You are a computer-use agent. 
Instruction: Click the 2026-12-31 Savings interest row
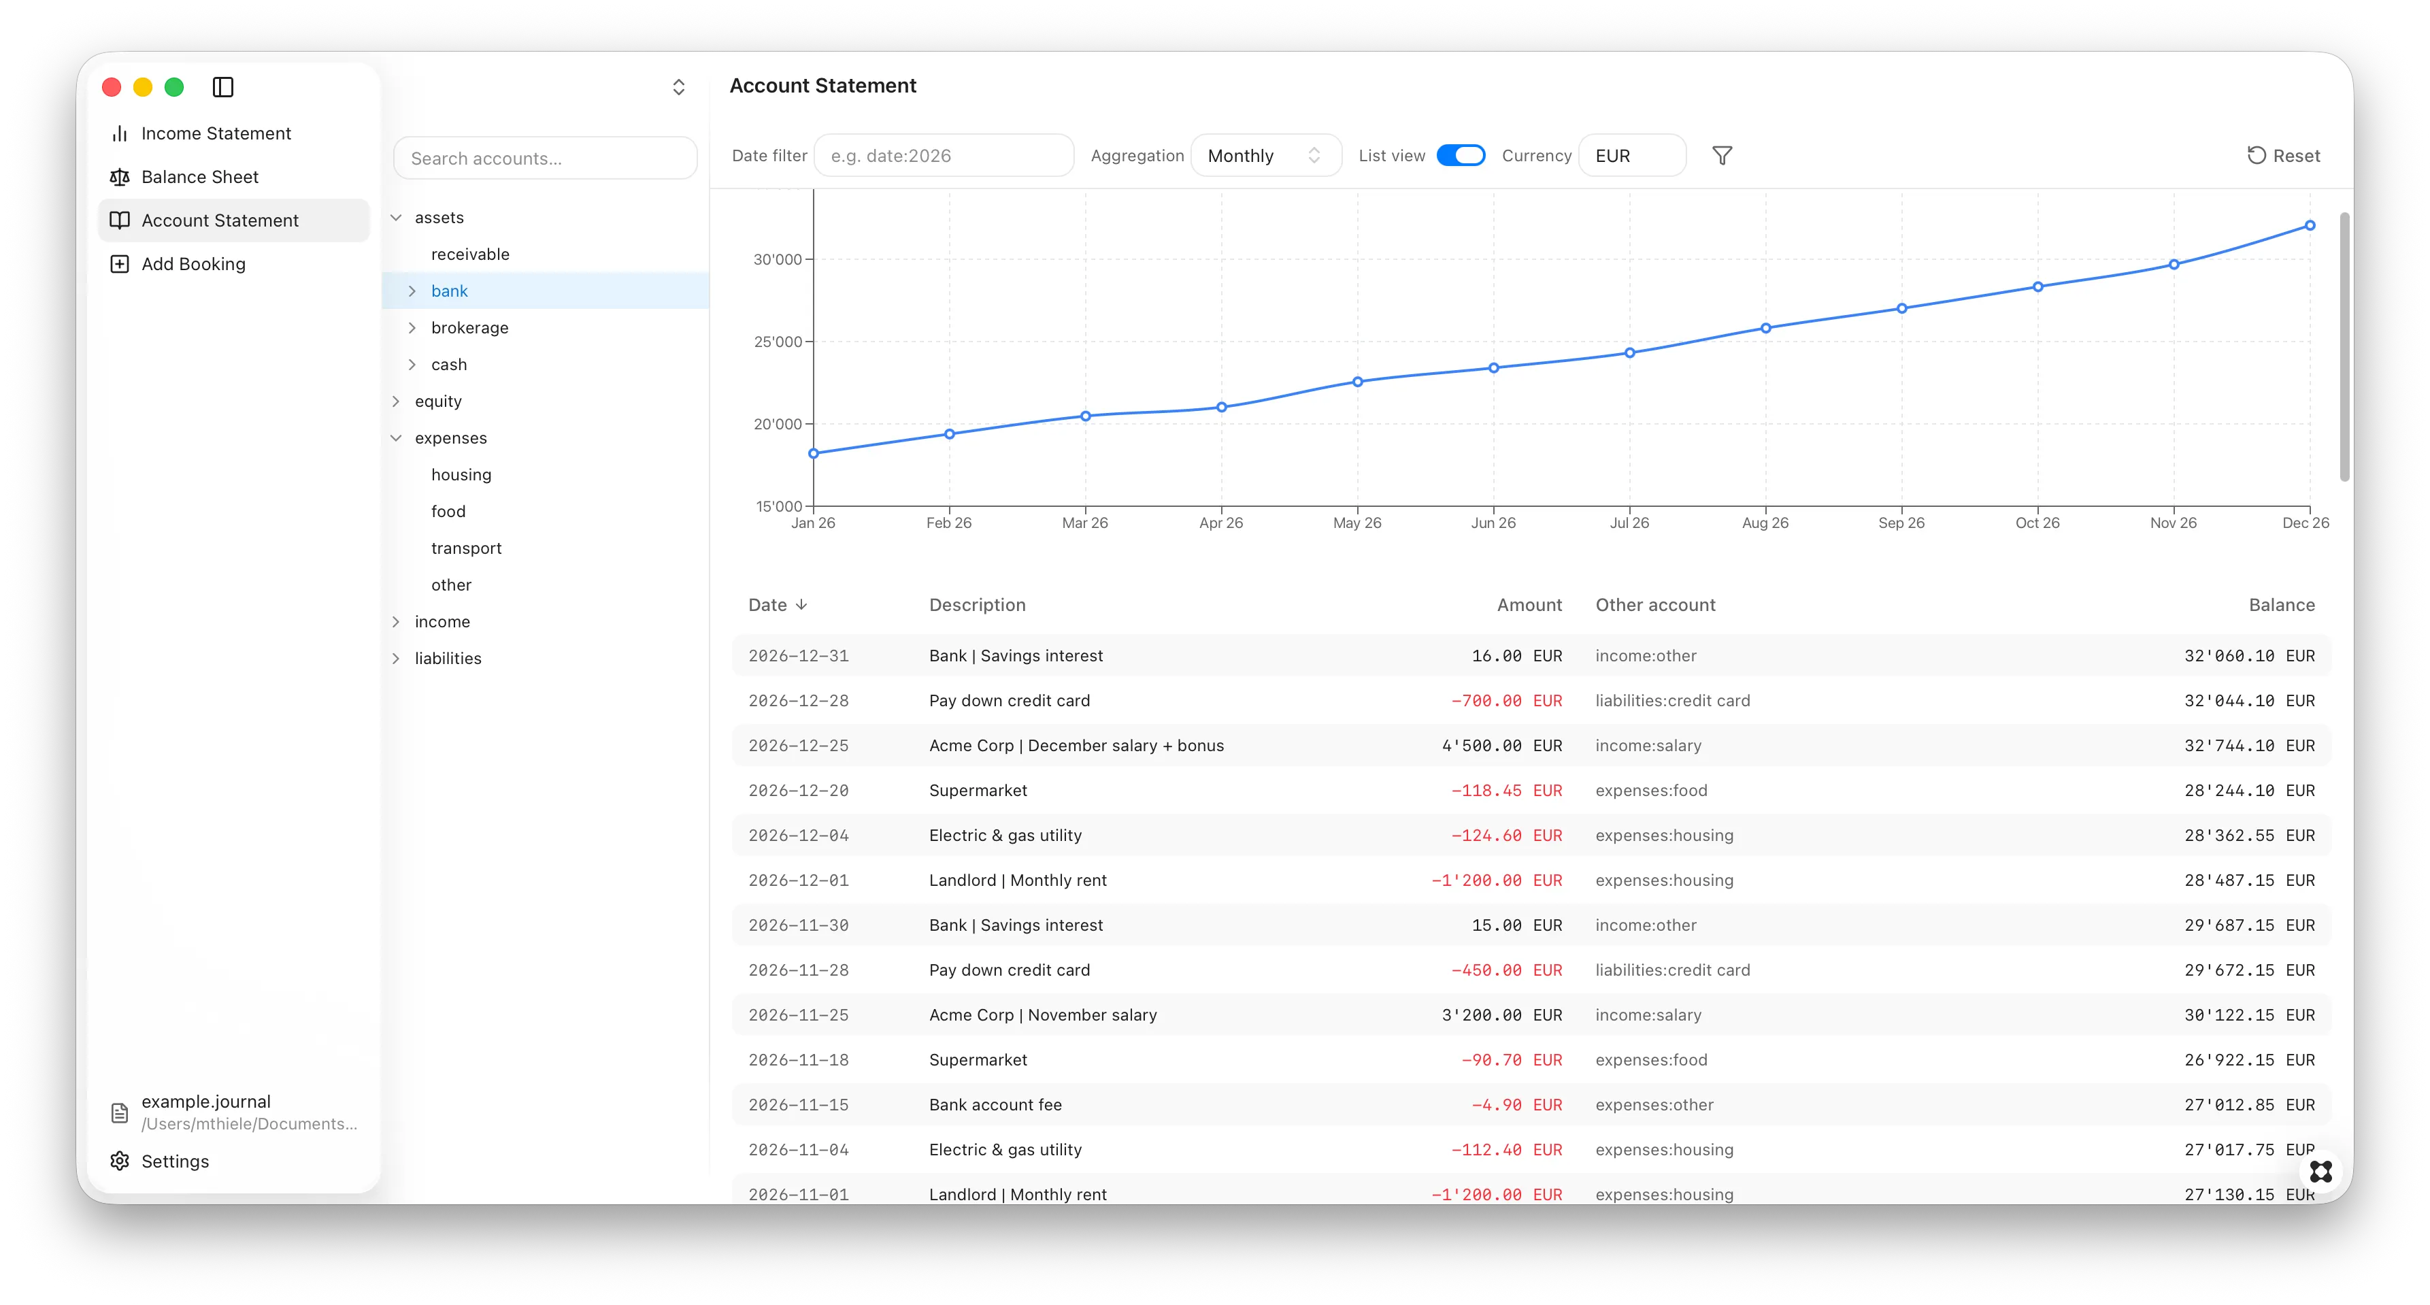[1531, 655]
